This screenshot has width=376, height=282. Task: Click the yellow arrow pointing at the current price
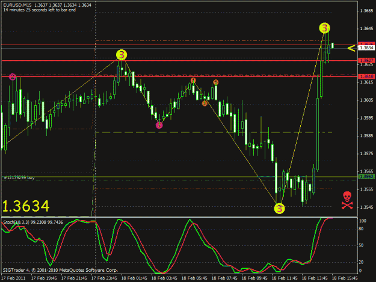click(351, 48)
